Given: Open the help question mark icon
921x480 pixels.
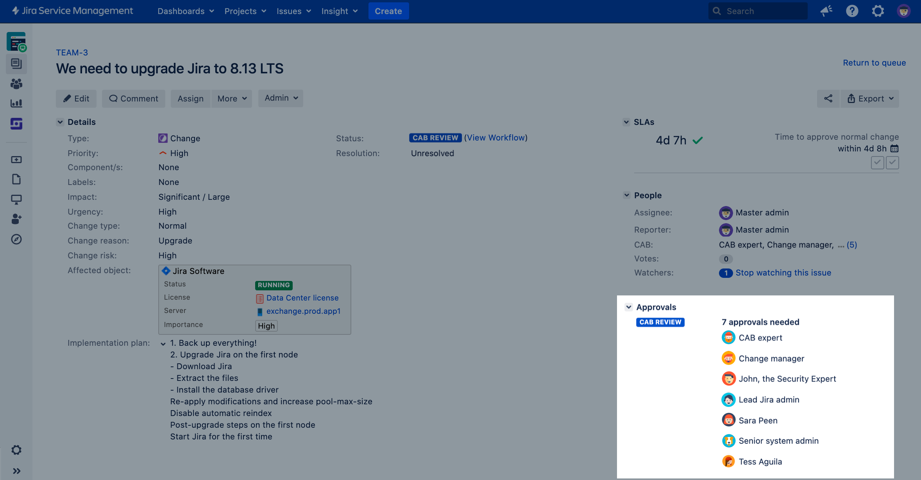Looking at the screenshot, I should click(x=852, y=11).
